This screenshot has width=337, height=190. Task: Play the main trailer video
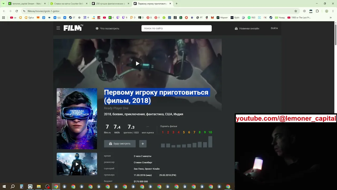[137, 63]
